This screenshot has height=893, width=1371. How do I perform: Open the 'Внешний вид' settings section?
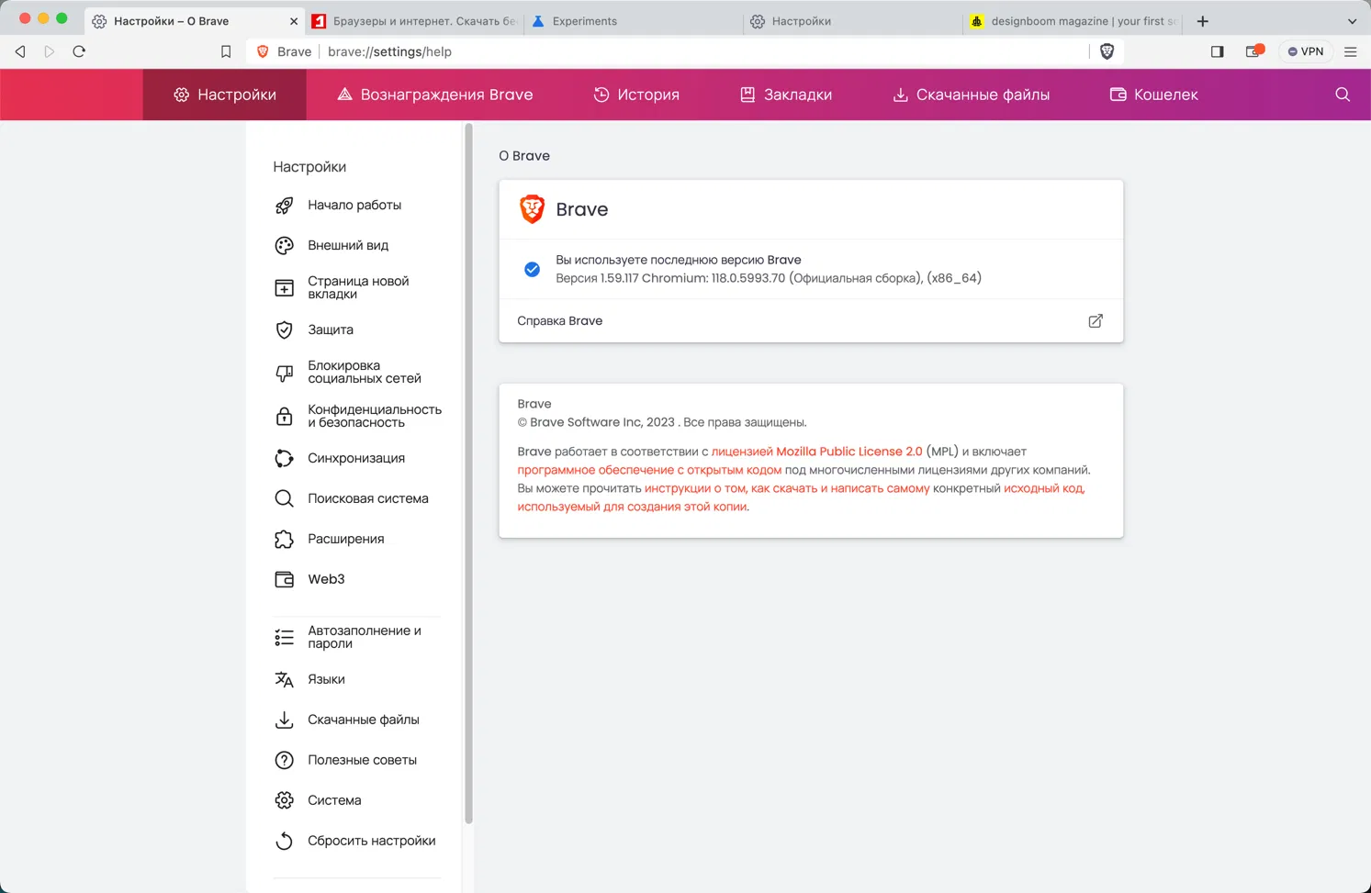point(348,246)
